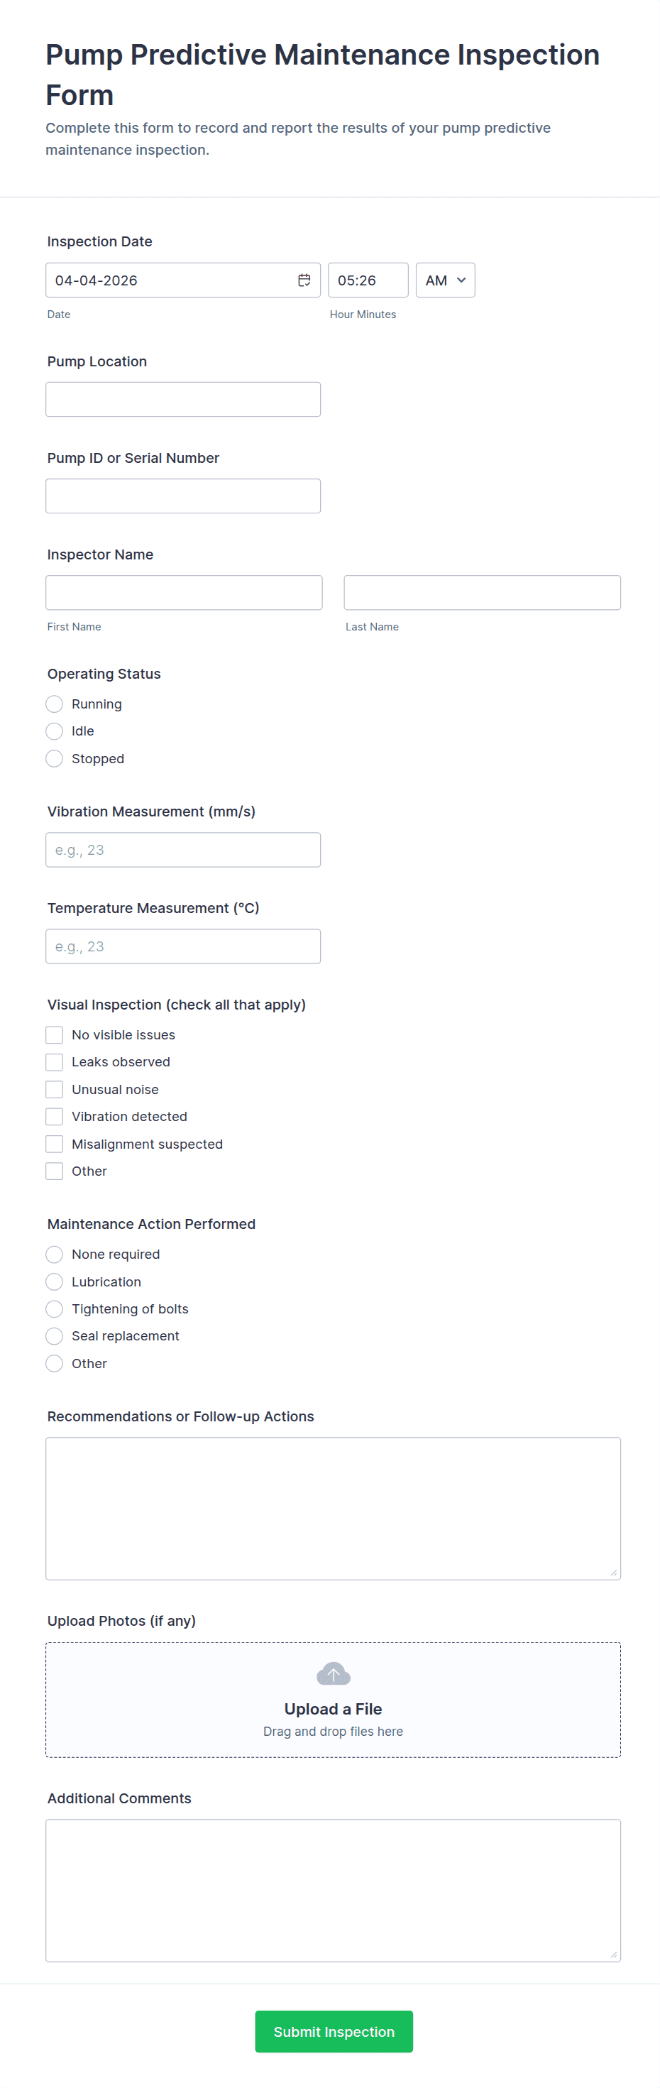Click the cloud upload icon
The image size is (660, 2088).
pyautogui.click(x=333, y=1674)
